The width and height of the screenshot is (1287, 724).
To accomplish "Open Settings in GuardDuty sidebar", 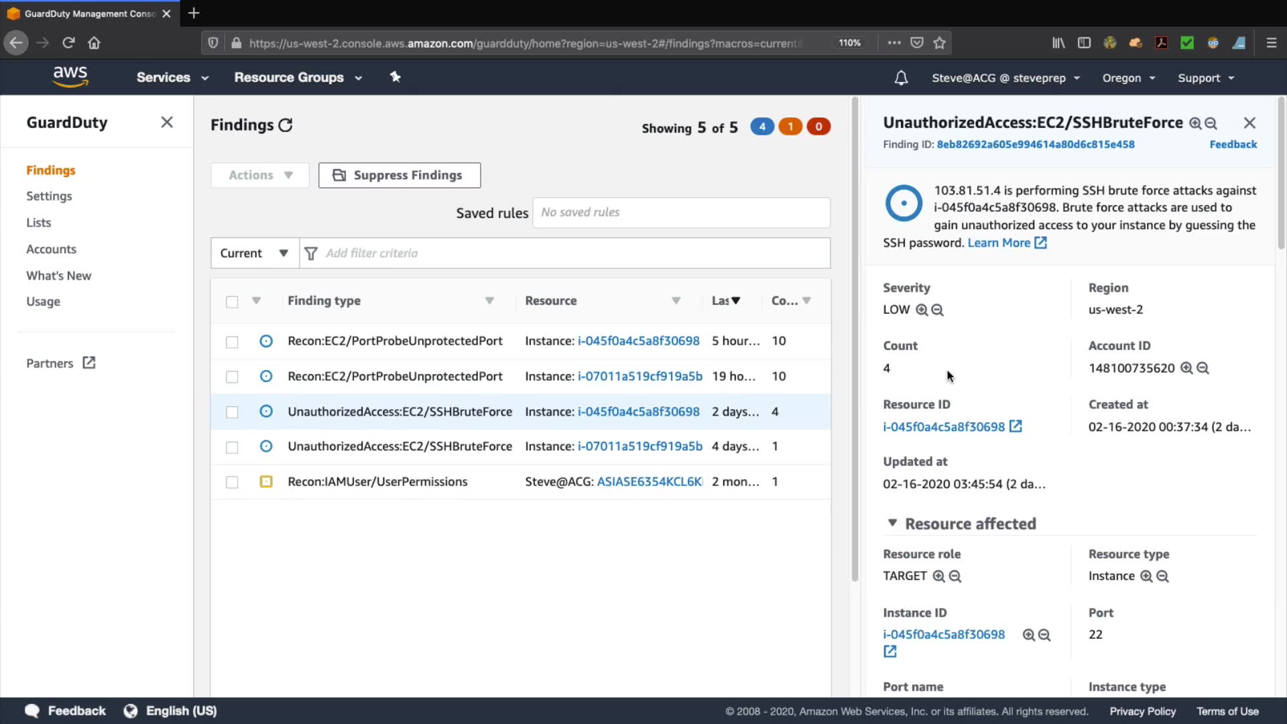I will [49, 196].
